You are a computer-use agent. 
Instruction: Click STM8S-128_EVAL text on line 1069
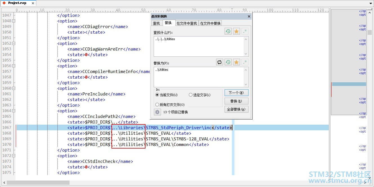pos(191,139)
